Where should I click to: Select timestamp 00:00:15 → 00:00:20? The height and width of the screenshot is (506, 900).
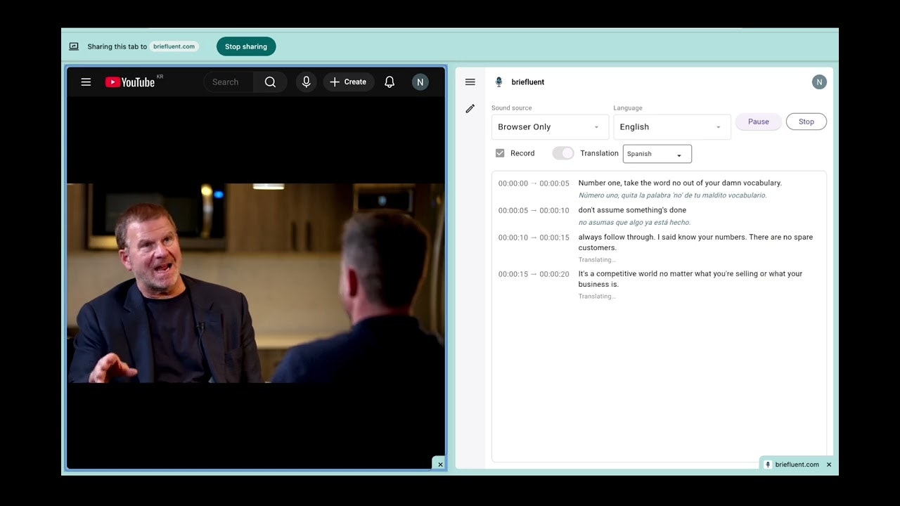tap(534, 274)
